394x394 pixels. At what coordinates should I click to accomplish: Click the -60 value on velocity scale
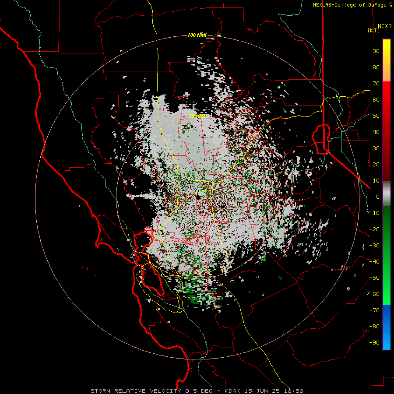click(x=374, y=294)
